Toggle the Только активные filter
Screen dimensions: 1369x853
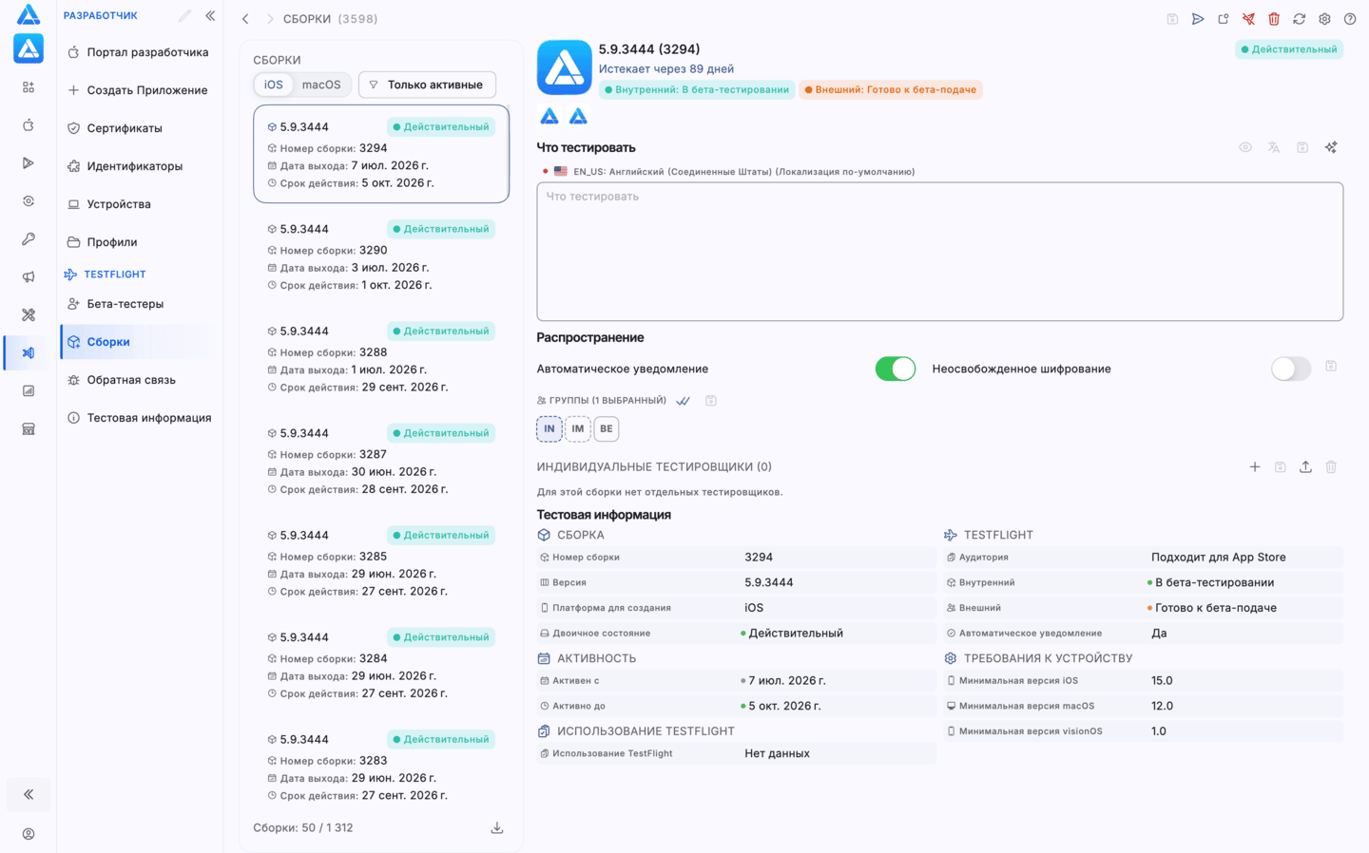point(427,85)
